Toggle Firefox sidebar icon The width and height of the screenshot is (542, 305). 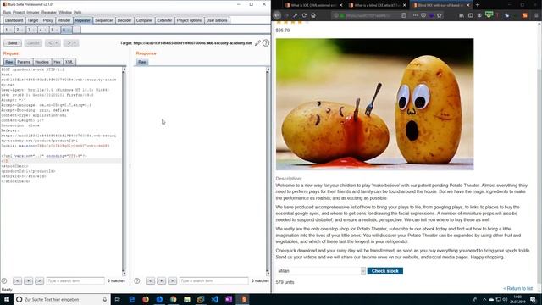coord(471,15)
